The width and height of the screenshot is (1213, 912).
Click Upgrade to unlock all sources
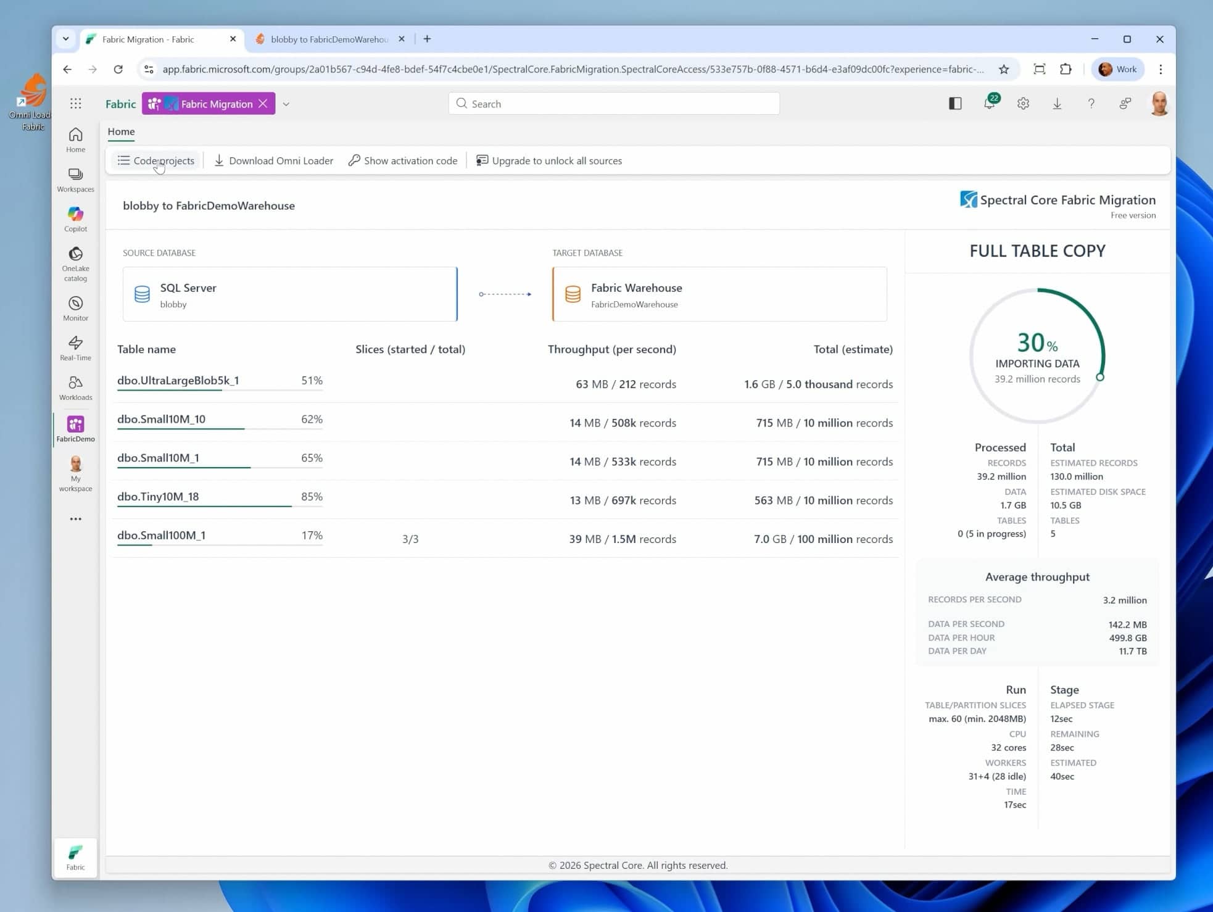point(549,160)
